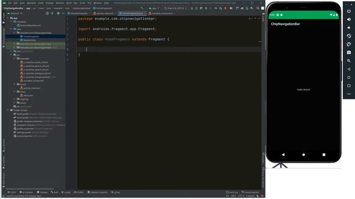Viewport: 355px width, 199px height.
Task: Click the emulator sidebar Back triangle icon
Action: pos(349,69)
